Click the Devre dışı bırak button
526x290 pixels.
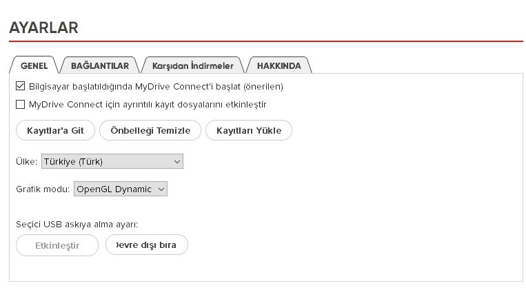147,245
